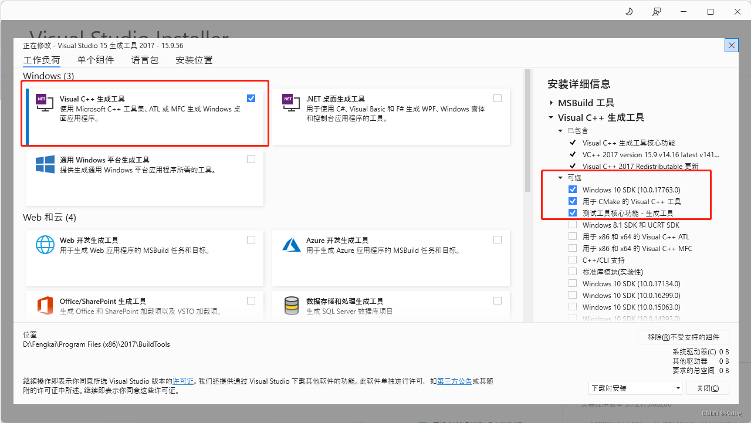Select the Azure 开发生成工具 workload card
This screenshot has height=423, width=751.
click(x=391, y=258)
